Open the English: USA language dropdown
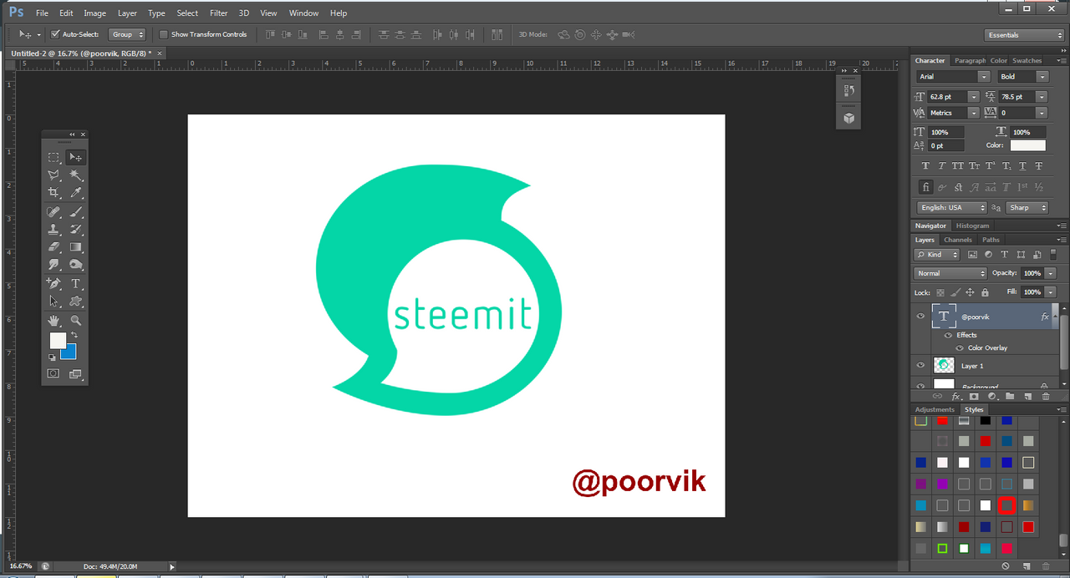 (952, 207)
